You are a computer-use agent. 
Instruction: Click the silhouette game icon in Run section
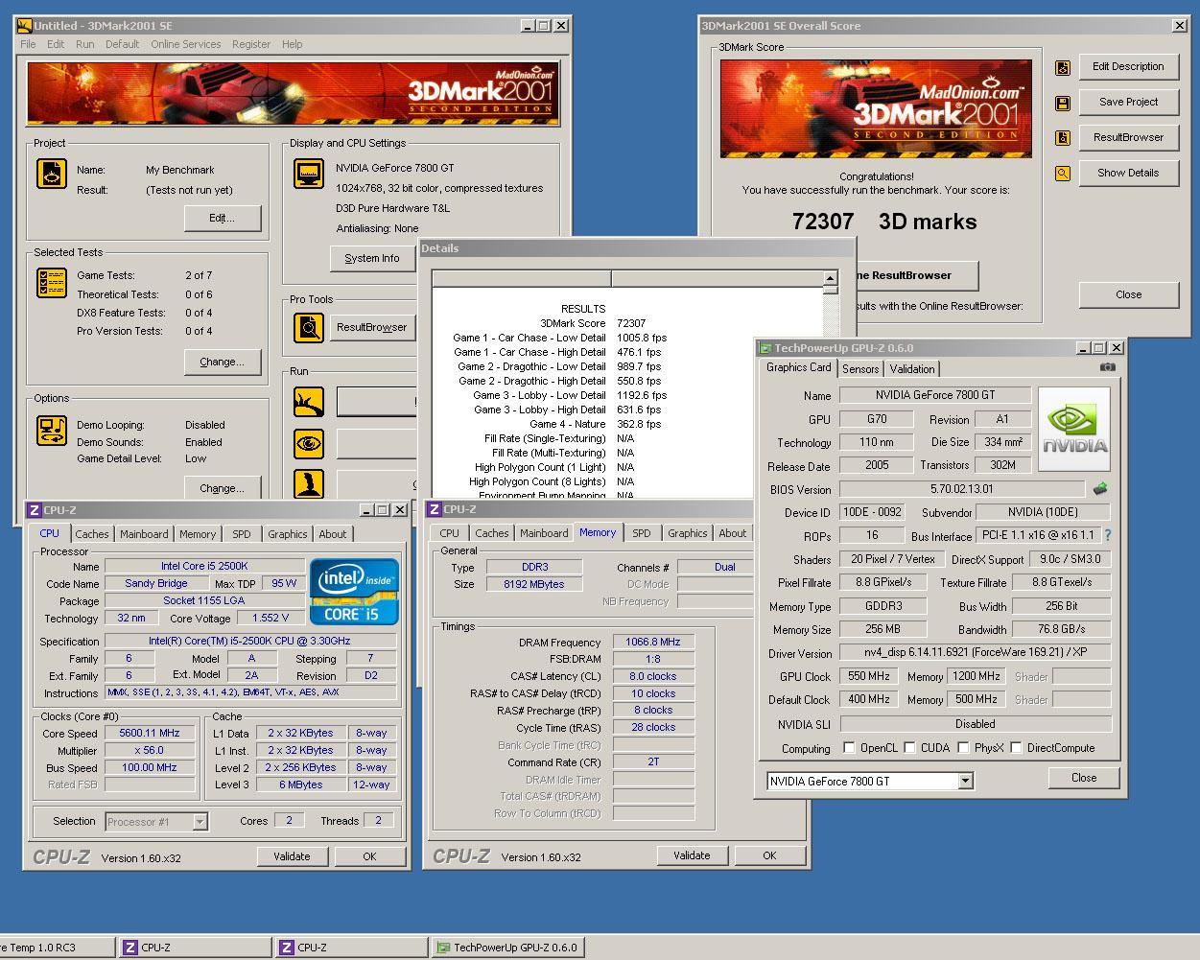[309, 483]
